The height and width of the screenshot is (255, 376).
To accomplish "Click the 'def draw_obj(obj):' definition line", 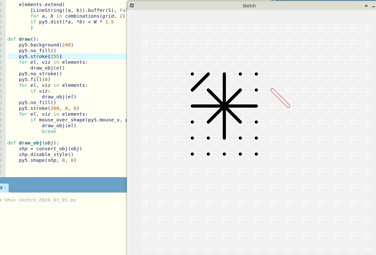I will [x=33, y=143].
